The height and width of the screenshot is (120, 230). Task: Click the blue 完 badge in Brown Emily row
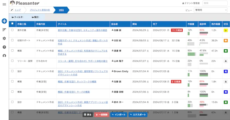click(x=226, y=71)
